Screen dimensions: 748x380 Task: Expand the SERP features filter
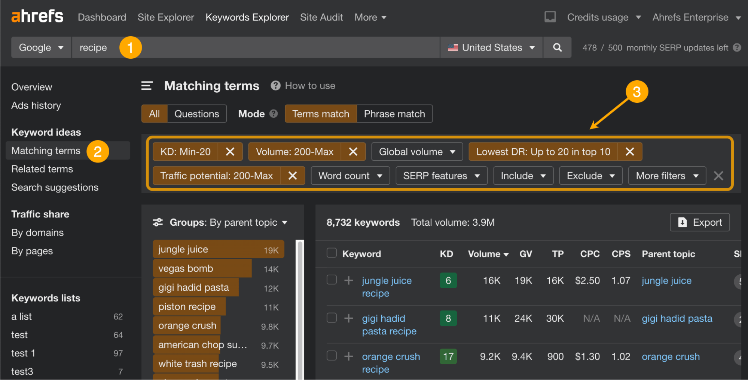[441, 176]
